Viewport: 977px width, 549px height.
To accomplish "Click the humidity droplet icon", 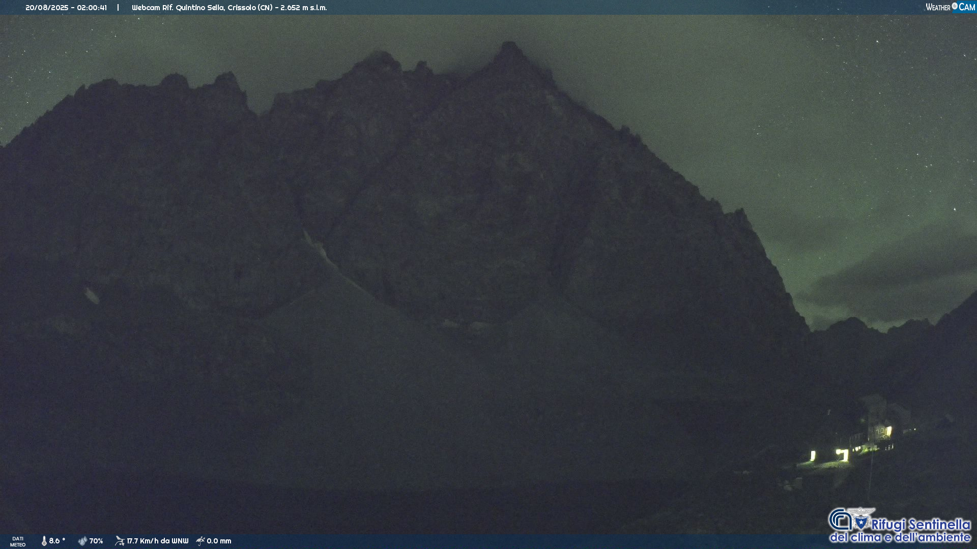I will [82, 541].
